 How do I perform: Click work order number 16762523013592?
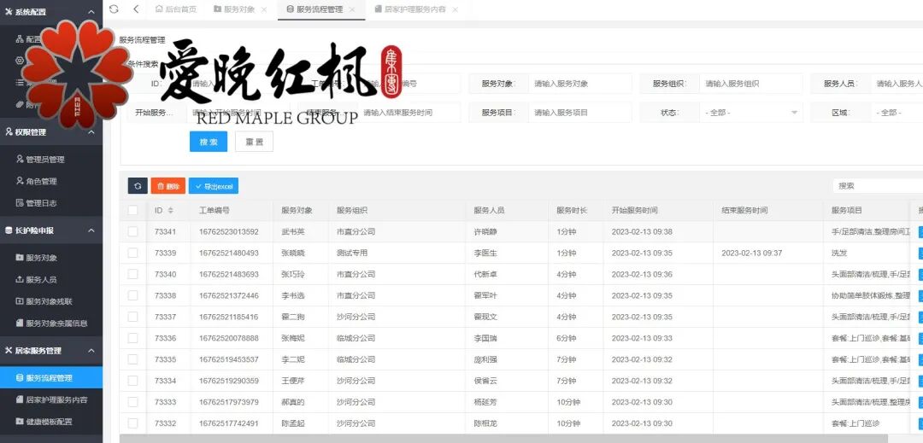[229, 231]
